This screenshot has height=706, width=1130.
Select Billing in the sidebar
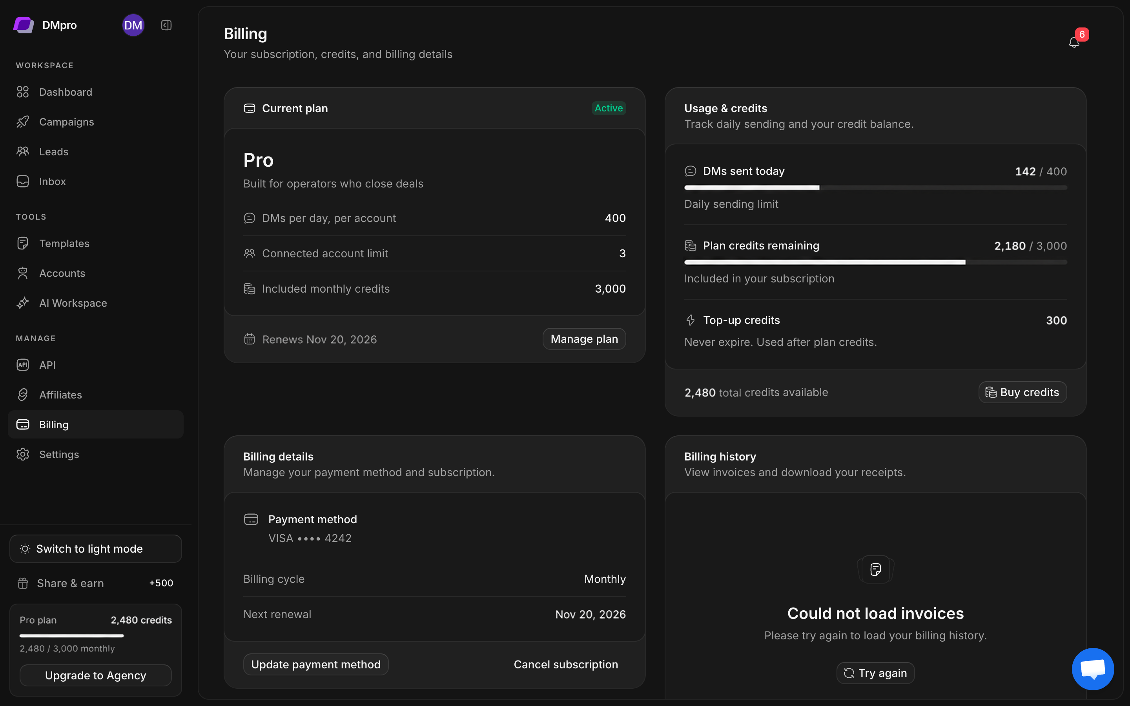pyautogui.click(x=96, y=424)
